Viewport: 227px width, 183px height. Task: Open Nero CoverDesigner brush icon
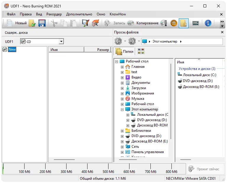click(x=85, y=23)
